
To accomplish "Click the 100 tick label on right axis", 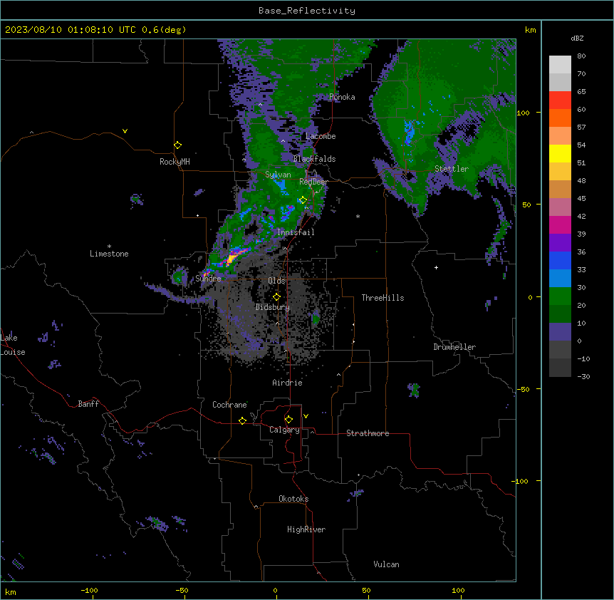I will (x=523, y=113).
